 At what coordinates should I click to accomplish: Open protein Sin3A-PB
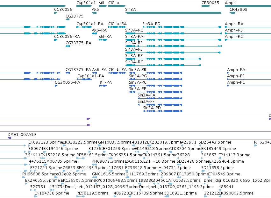pos(138,70)
